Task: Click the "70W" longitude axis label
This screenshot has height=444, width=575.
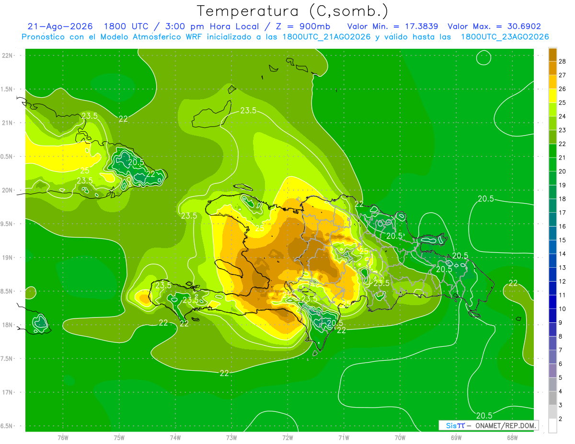Action: pos(400,438)
